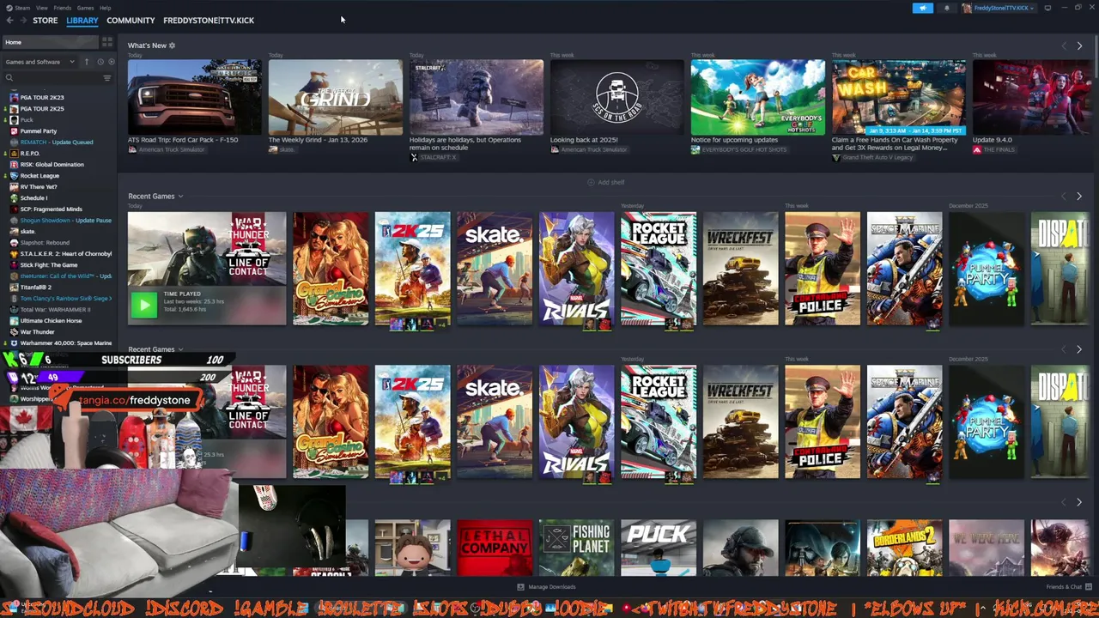Click THE FINALS logo under Update 9.4.0
This screenshot has height=618, width=1099.
click(x=977, y=149)
